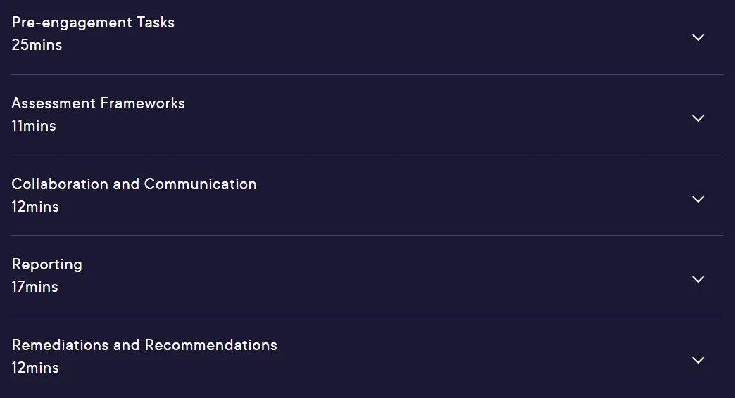Select the Assessment Frameworks heading
735x398 pixels.
tap(98, 103)
